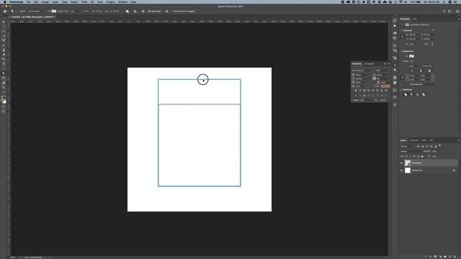Click the new adjustment layer icon
461x259 pixels.
click(440, 257)
